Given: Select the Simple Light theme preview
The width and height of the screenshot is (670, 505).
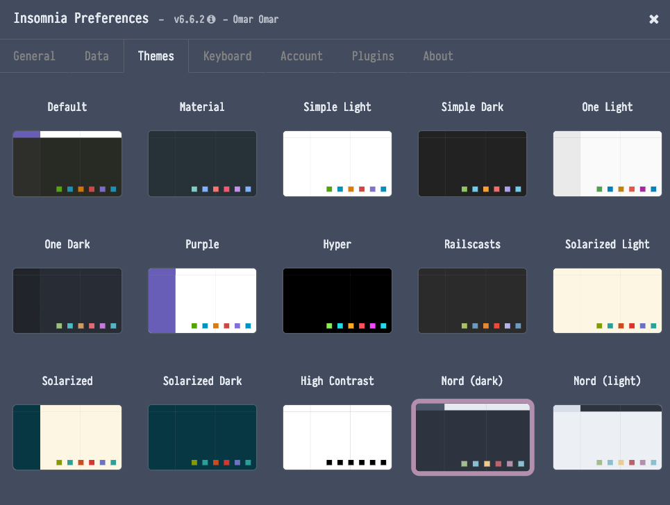Looking at the screenshot, I should coord(337,164).
